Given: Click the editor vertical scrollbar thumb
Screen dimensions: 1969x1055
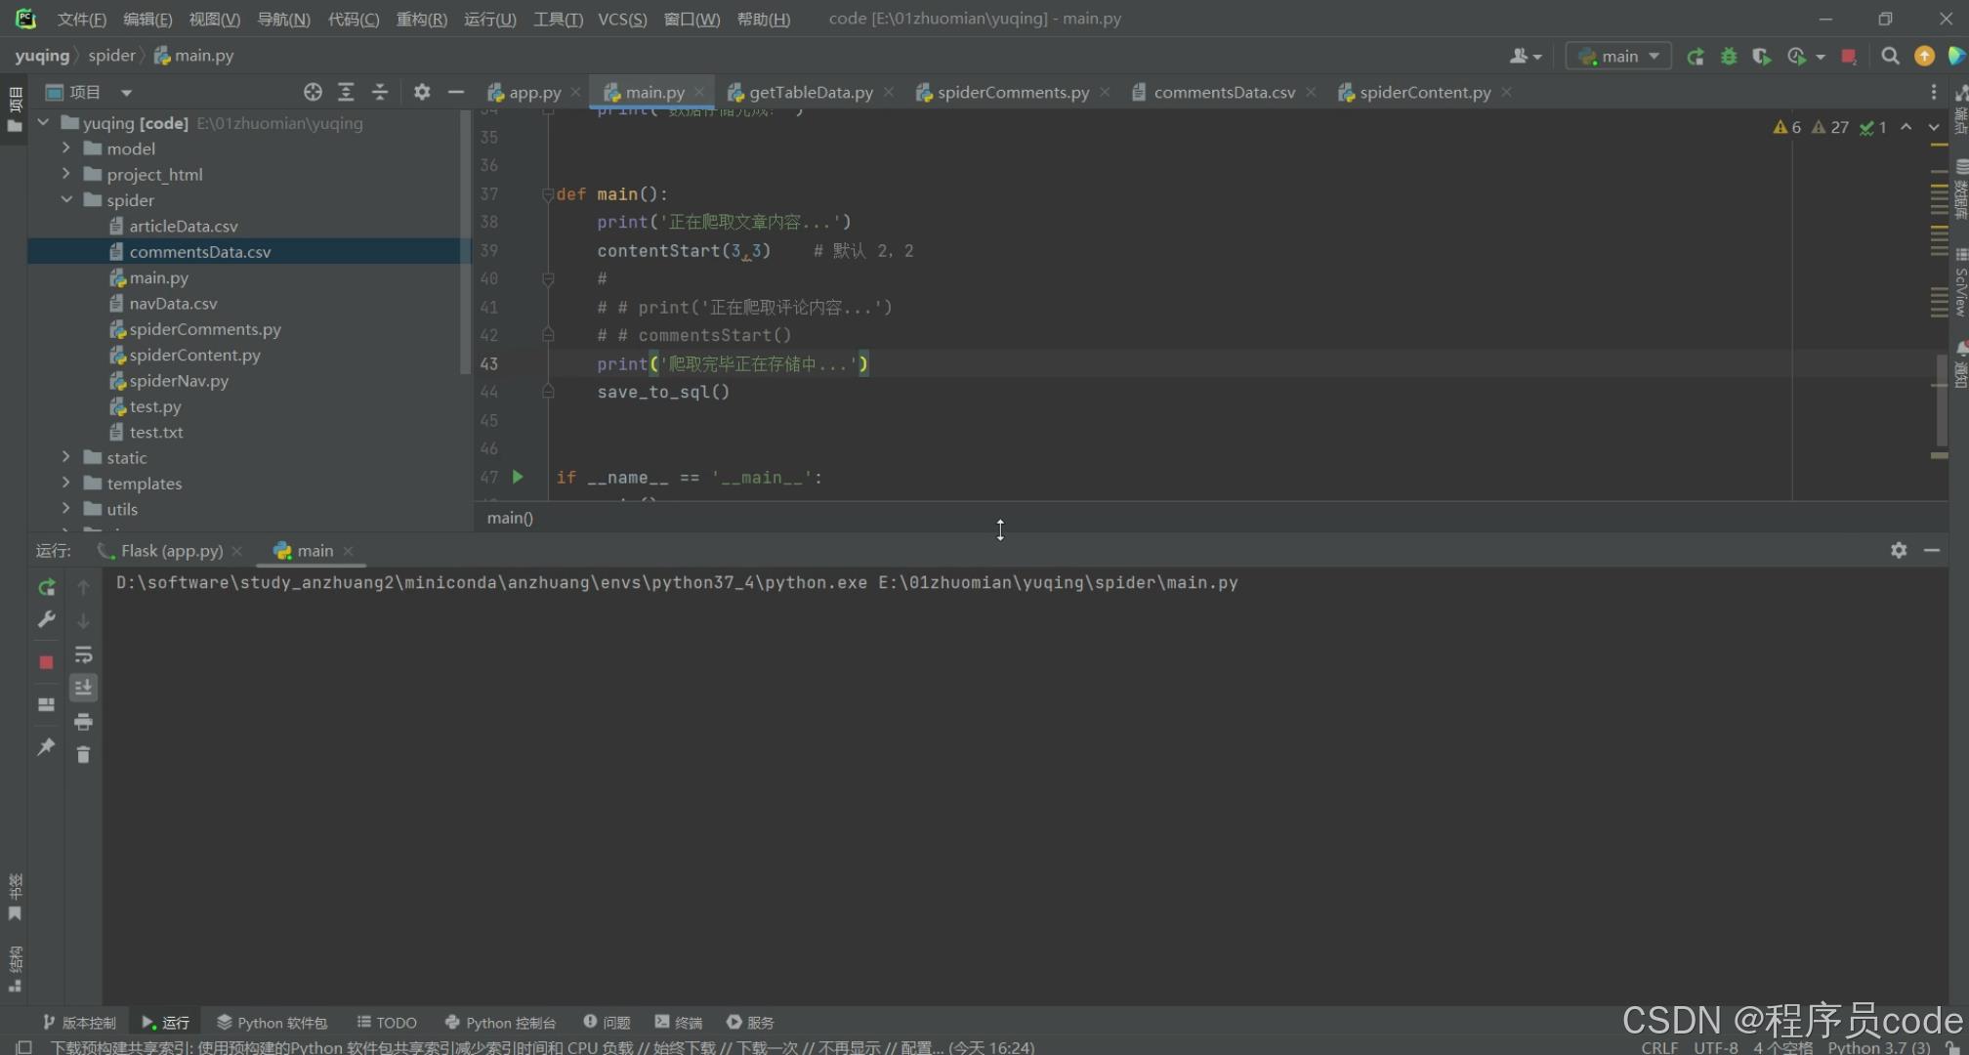Looking at the screenshot, I should tap(1941, 401).
